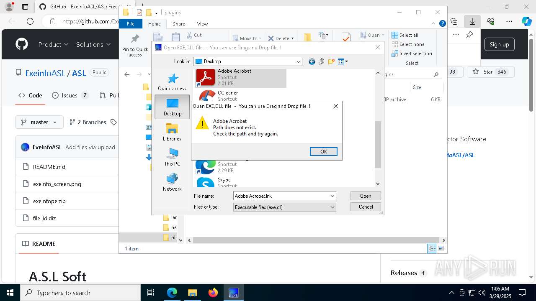Switch Explorer to large icons view button
The image size is (536, 301).
click(441, 248)
